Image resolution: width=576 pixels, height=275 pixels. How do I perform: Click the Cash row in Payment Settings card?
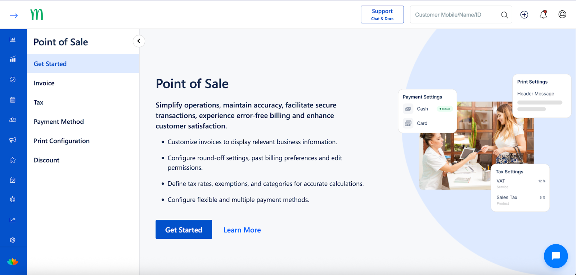(x=427, y=109)
